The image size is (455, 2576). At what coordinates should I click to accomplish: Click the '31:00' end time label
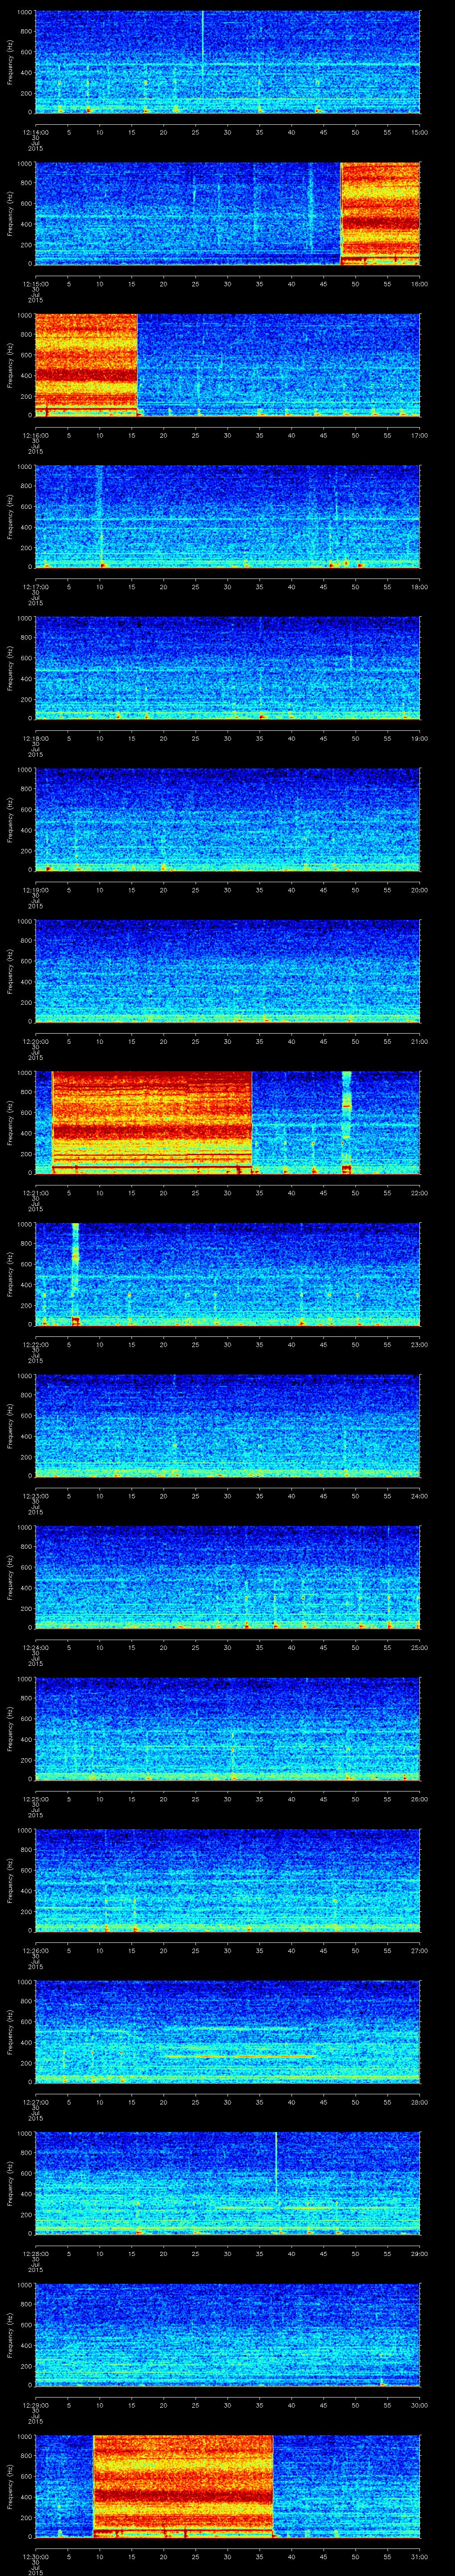(x=419, y=2556)
